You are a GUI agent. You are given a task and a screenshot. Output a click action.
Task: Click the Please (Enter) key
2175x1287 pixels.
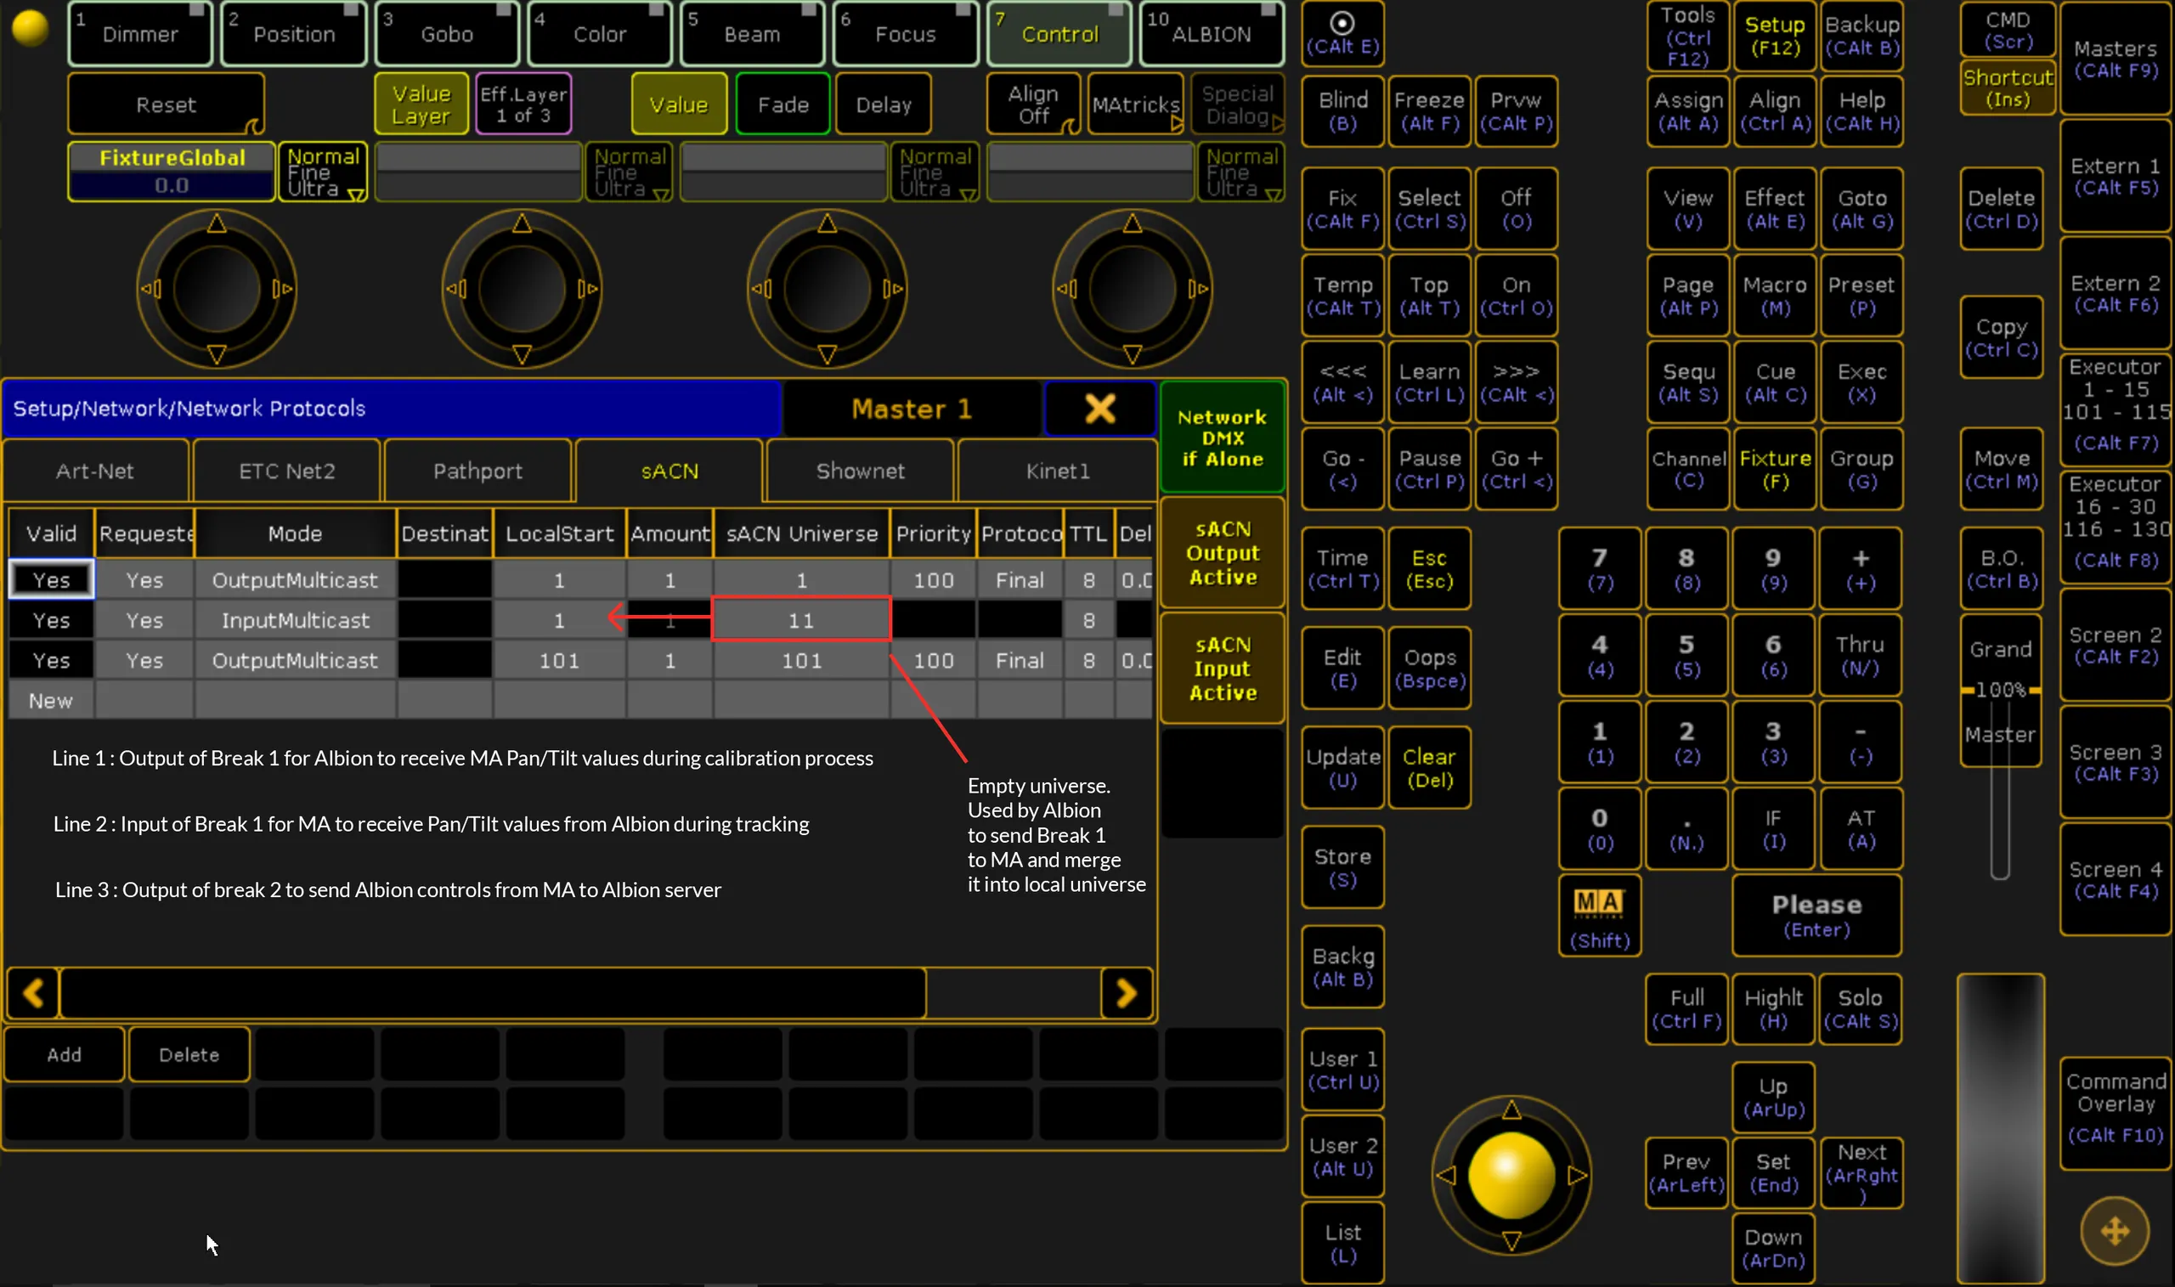tap(1816, 916)
